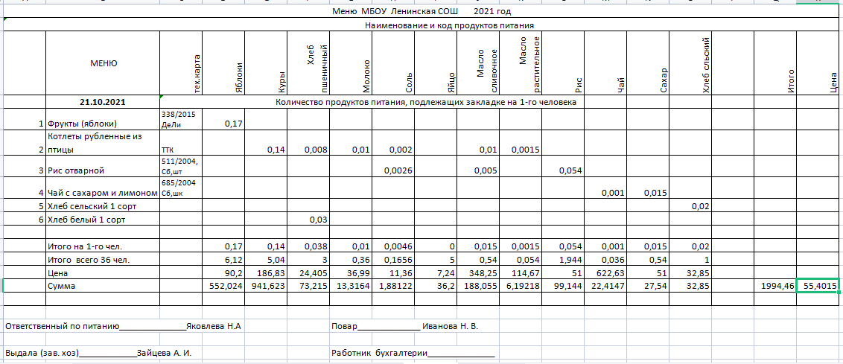Viewport: 843px width, 364px height.
Task: Select the Куры sum cell 941,623
Action: coord(266,286)
